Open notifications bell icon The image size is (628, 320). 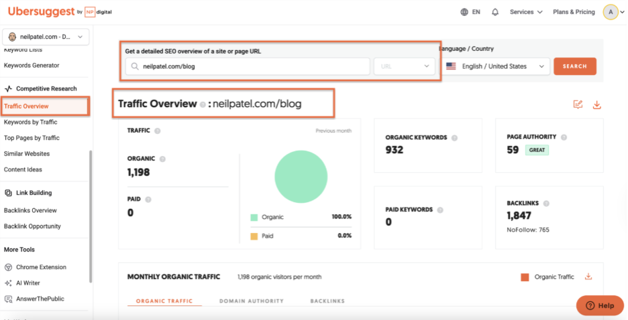[495, 12]
